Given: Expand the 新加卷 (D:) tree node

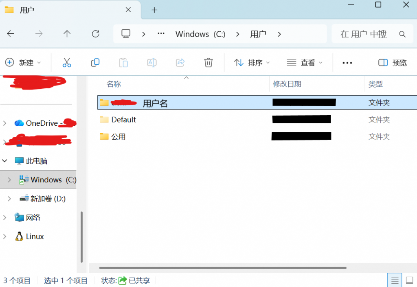Looking at the screenshot, I should click(10, 199).
